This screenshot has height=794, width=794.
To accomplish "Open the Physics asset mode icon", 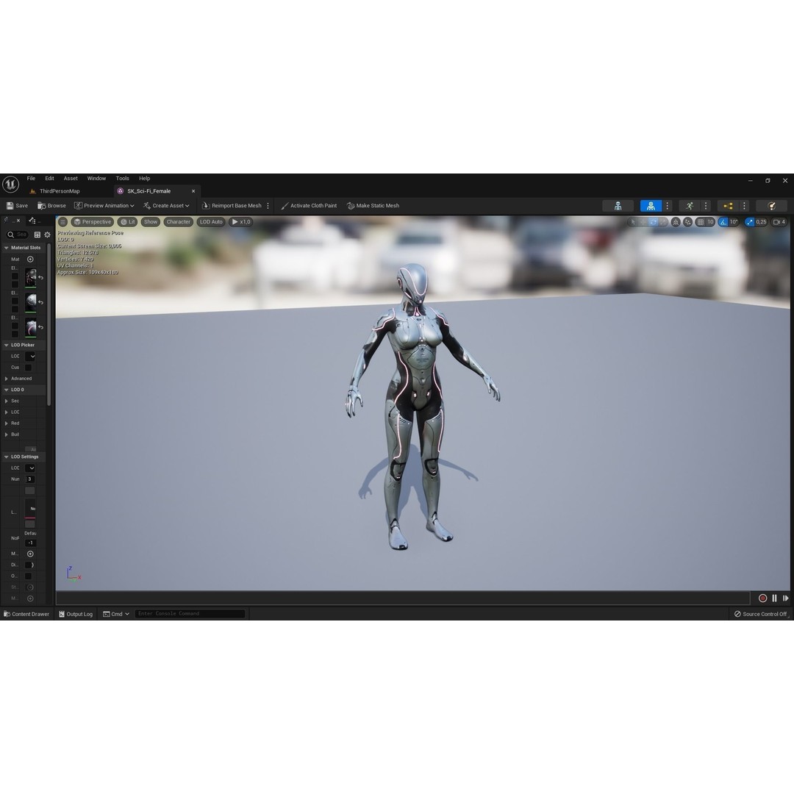I will pyautogui.click(x=771, y=206).
